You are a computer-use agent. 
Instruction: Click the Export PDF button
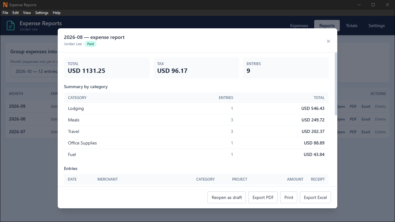(263, 197)
